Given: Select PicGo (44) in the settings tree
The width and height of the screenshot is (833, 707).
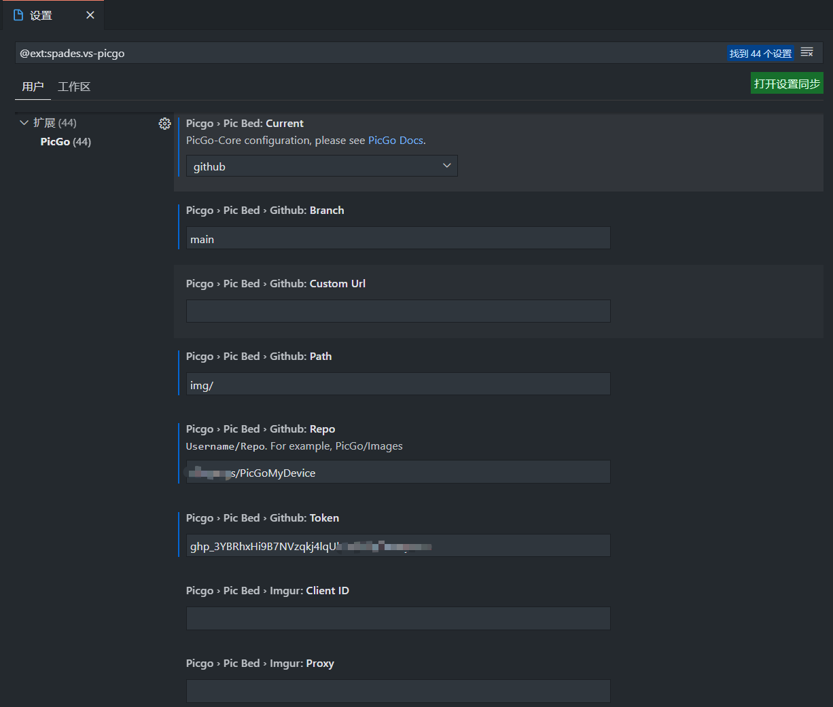Looking at the screenshot, I should tap(65, 141).
